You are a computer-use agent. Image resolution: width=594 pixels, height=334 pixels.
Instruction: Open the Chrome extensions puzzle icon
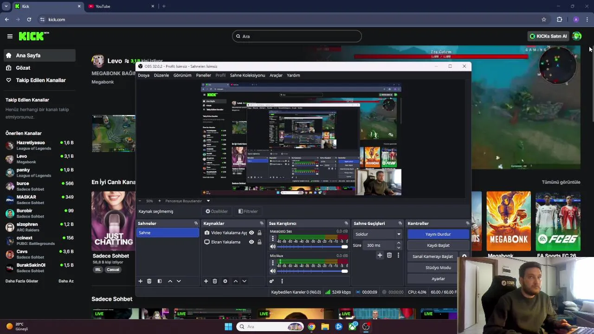point(559,19)
